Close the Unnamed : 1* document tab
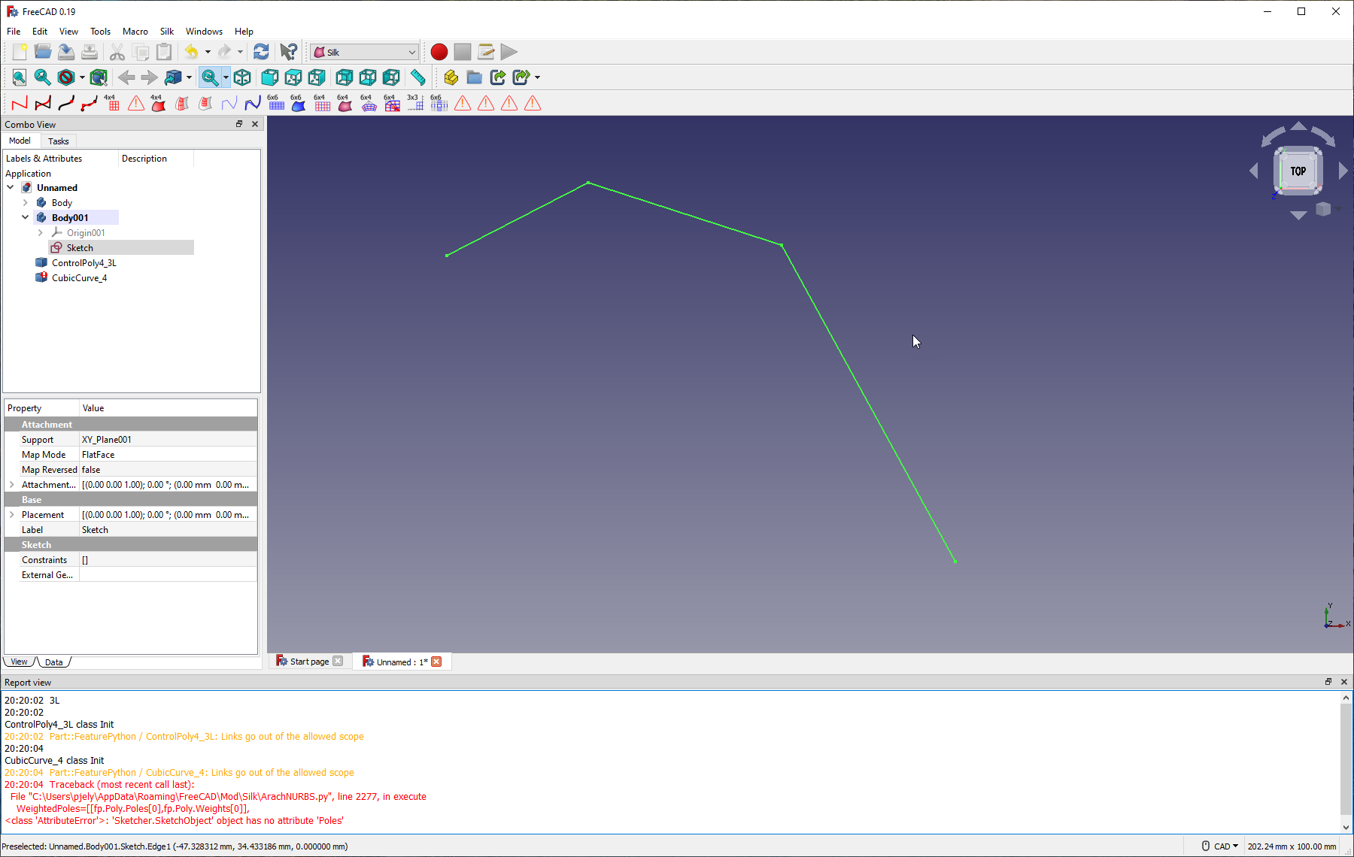This screenshot has width=1354, height=857. point(436,662)
